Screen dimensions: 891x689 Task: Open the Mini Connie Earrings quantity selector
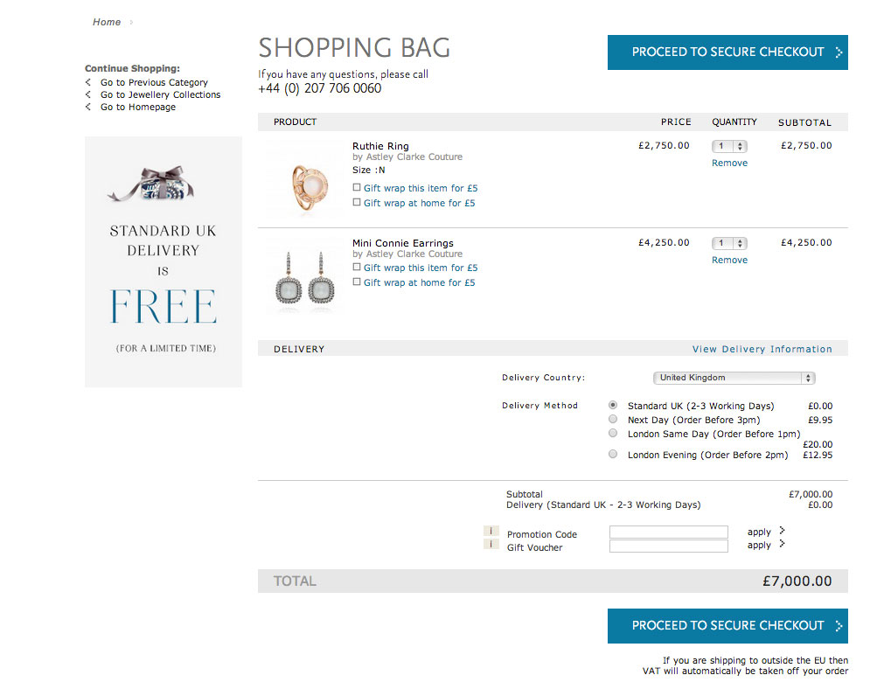click(x=729, y=244)
